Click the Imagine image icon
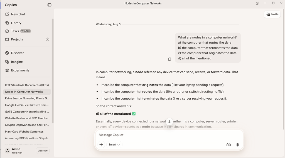This screenshot has height=158, width=285. (x=7, y=62)
